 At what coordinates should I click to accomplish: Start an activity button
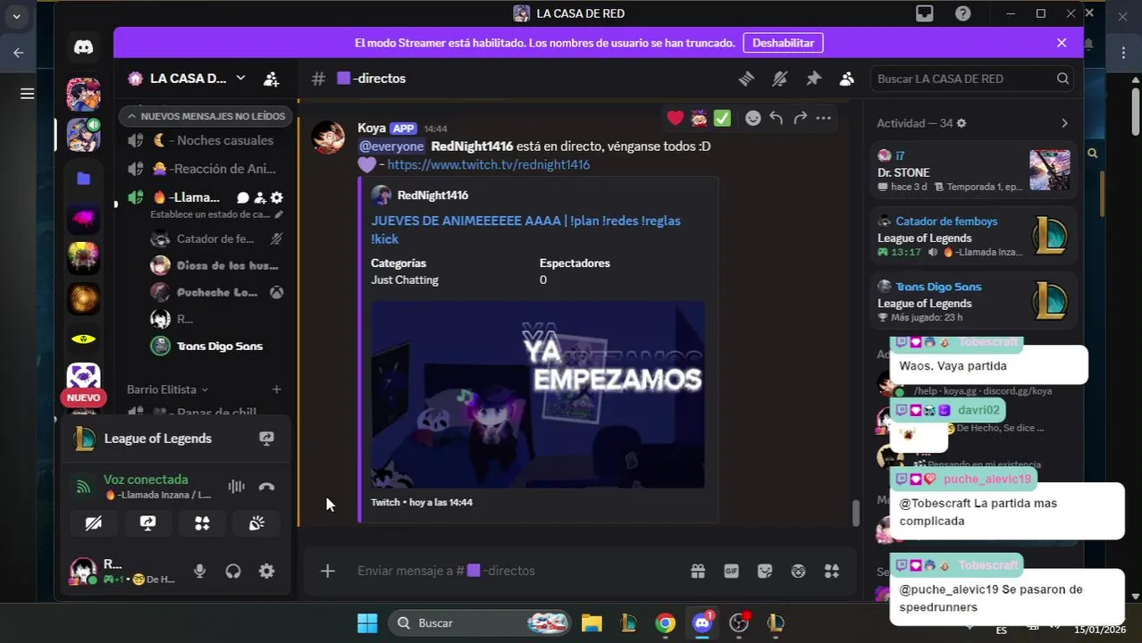click(203, 523)
